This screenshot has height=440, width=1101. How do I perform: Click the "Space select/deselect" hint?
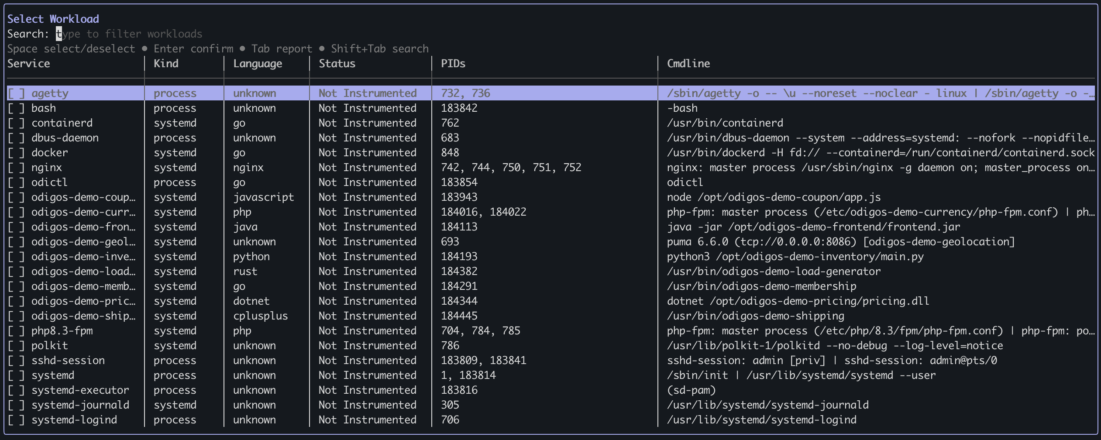[x=71, y=48]
